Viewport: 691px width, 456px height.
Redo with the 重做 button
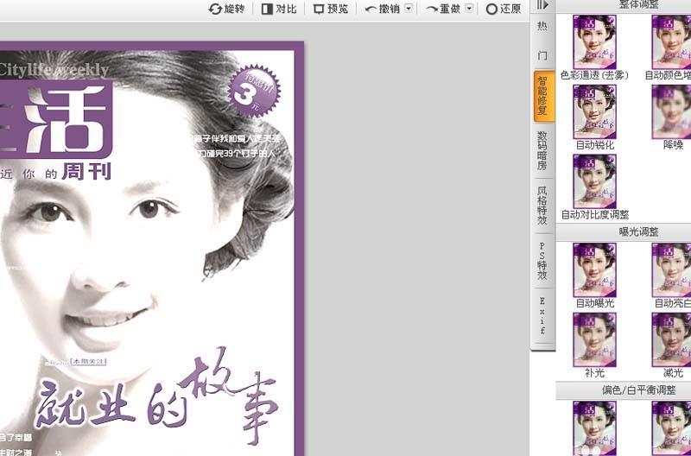pos(443,9)
